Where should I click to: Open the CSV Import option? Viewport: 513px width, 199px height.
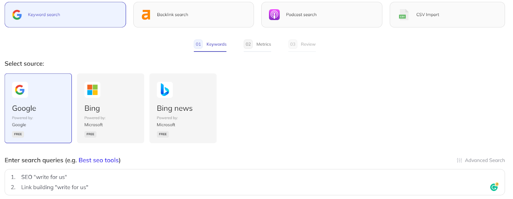447,15
